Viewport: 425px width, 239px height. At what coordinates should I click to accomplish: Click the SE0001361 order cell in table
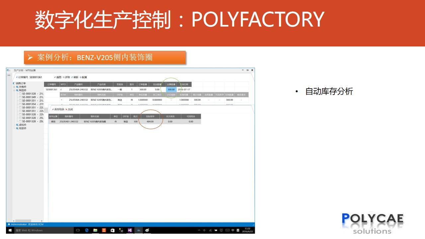pos(52,90)
